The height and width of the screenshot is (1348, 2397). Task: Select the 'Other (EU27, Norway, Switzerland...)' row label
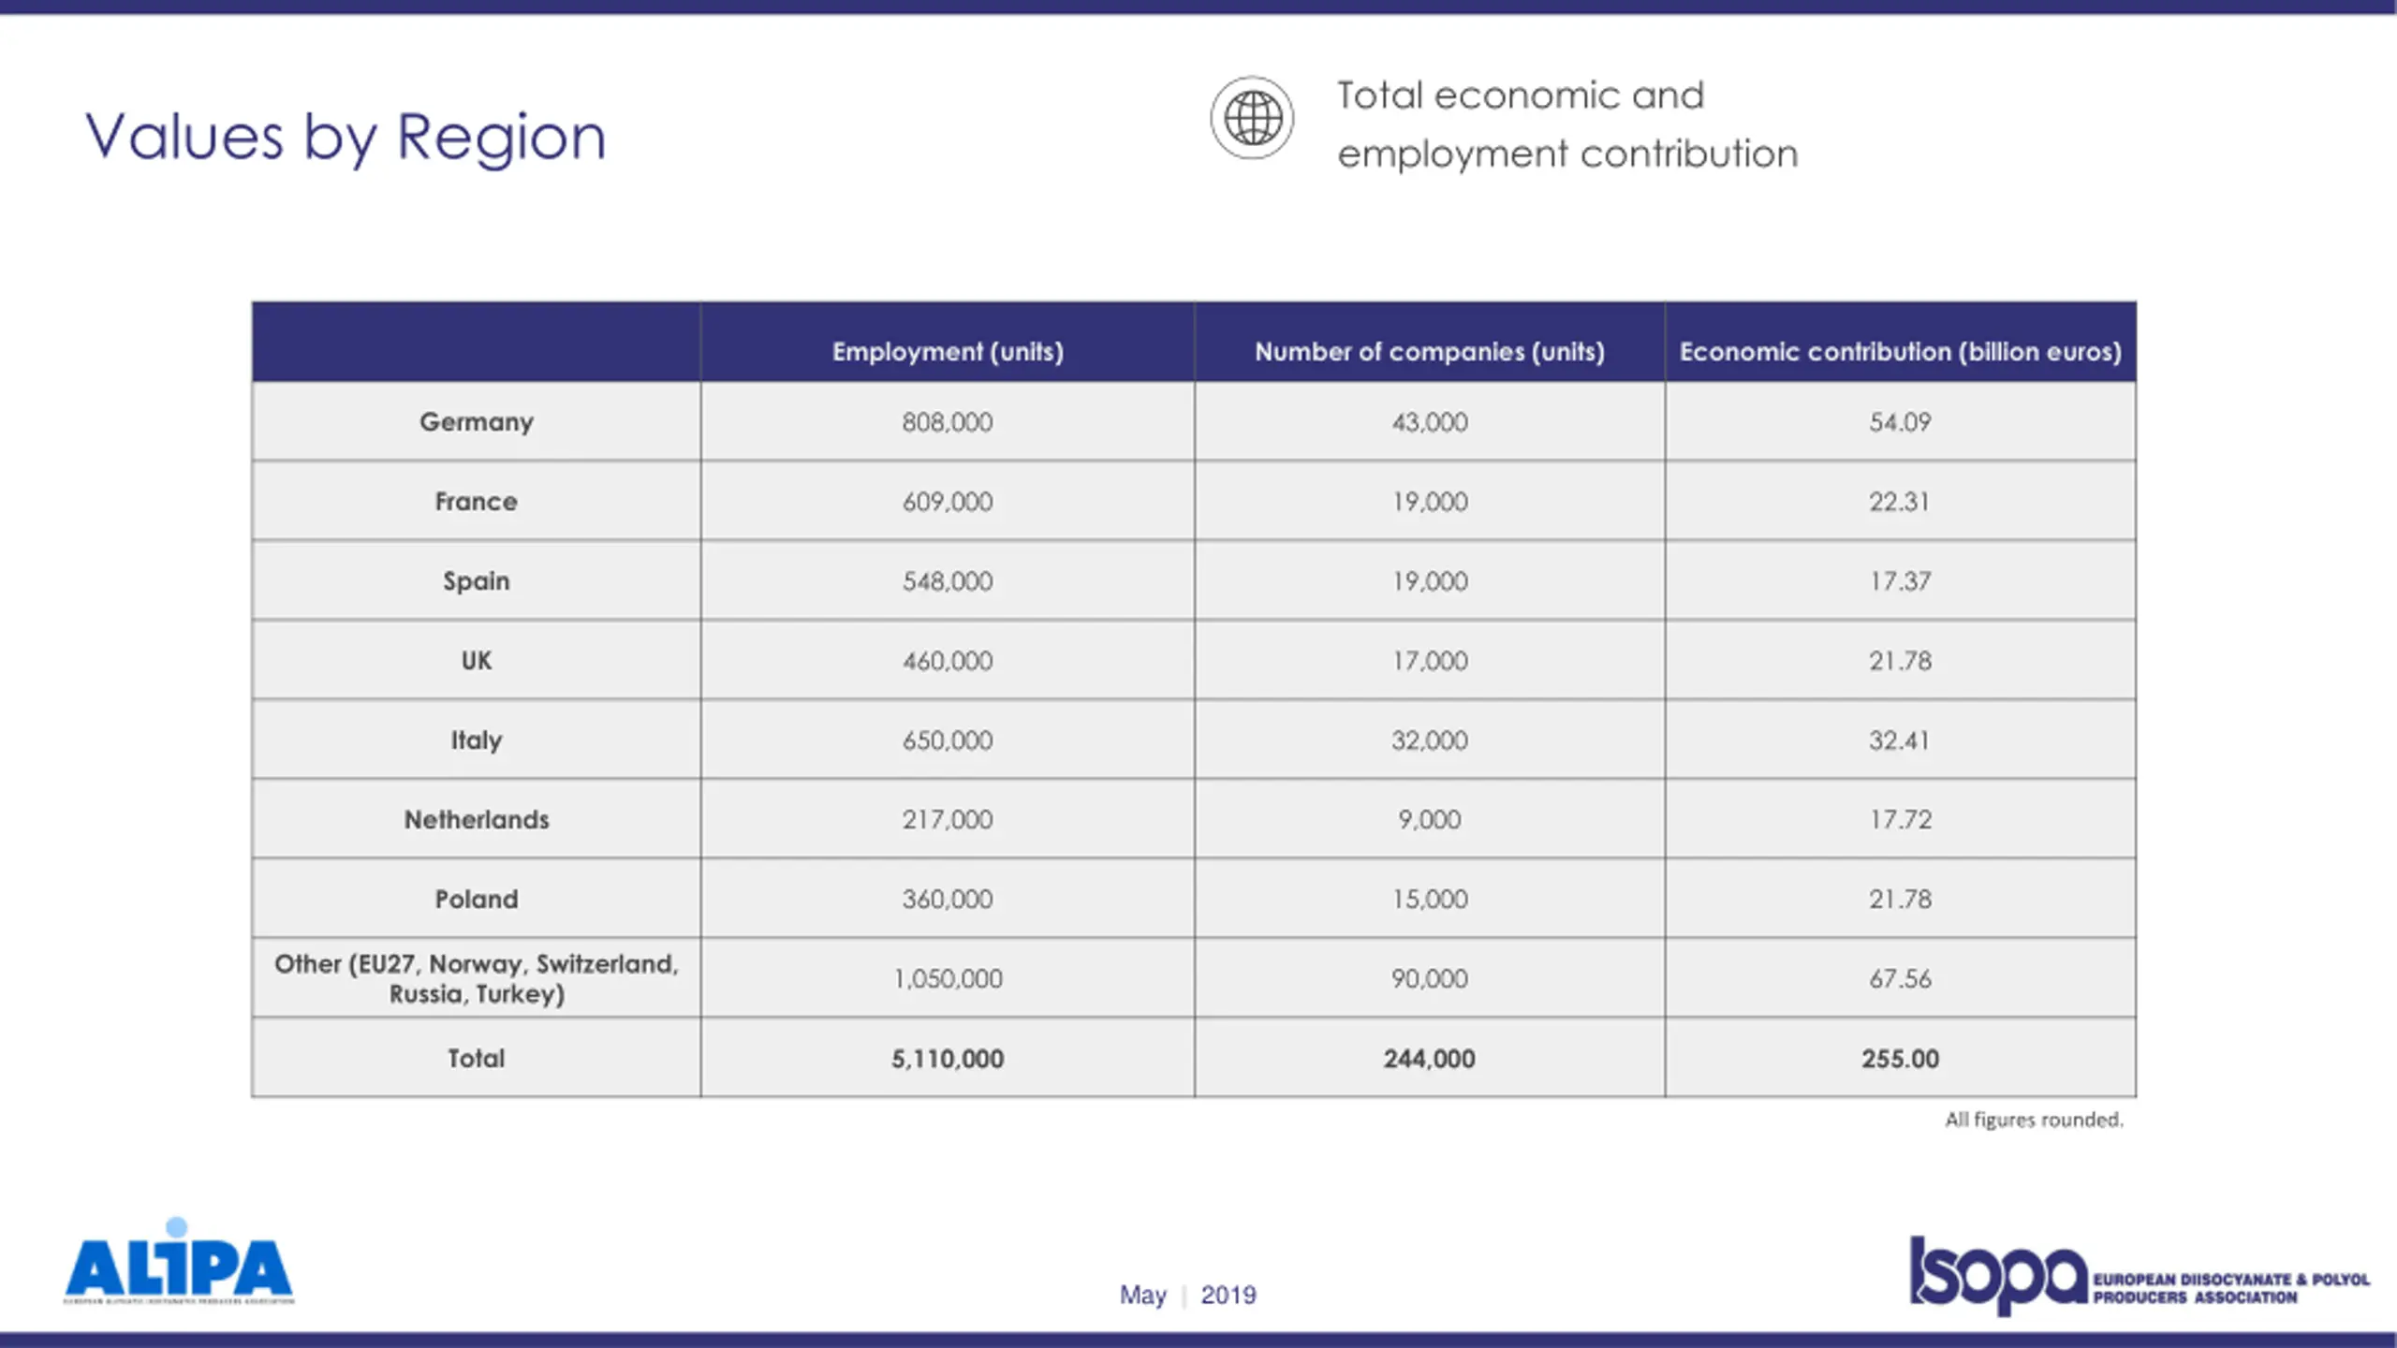[x=477, y=979]
